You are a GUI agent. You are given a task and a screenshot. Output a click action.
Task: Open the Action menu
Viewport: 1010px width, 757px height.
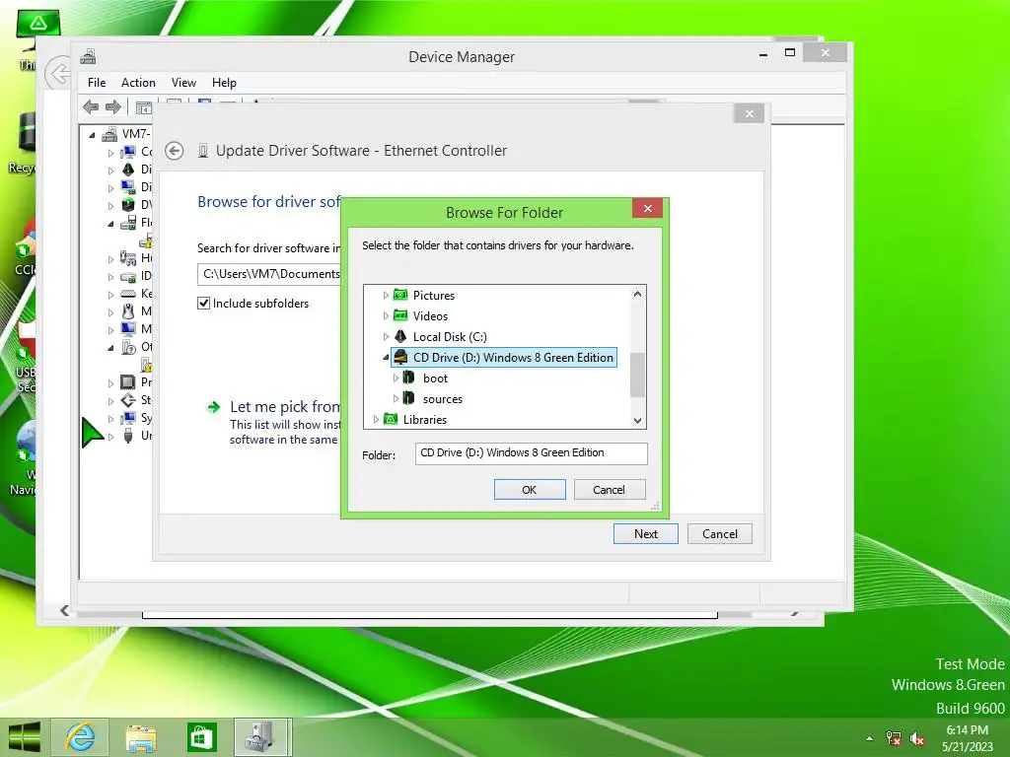[138, 83]
